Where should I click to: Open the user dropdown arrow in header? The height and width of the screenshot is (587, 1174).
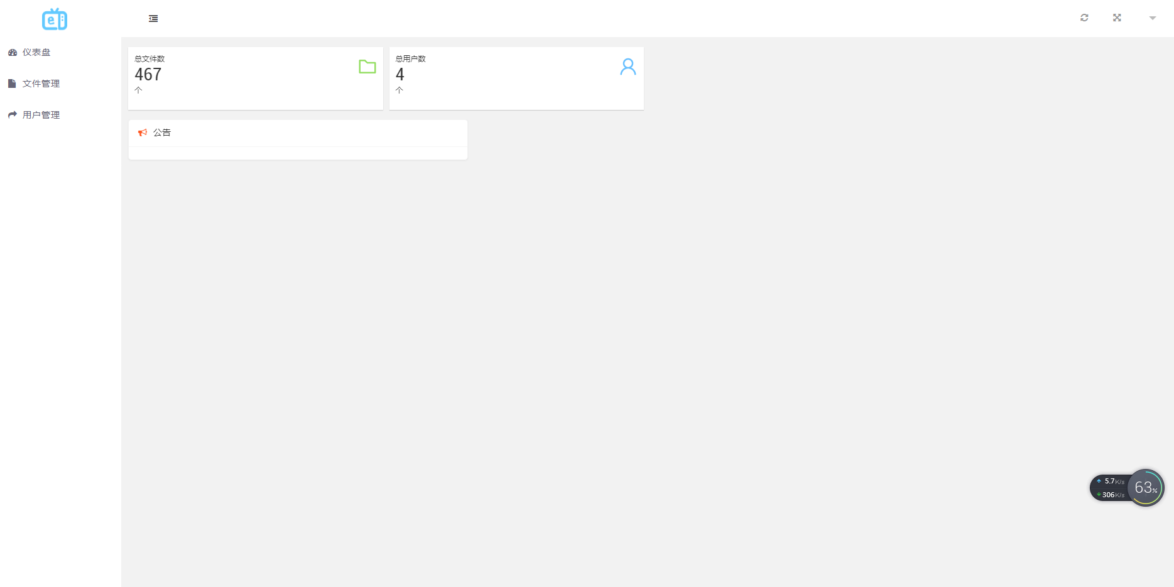1153,18
